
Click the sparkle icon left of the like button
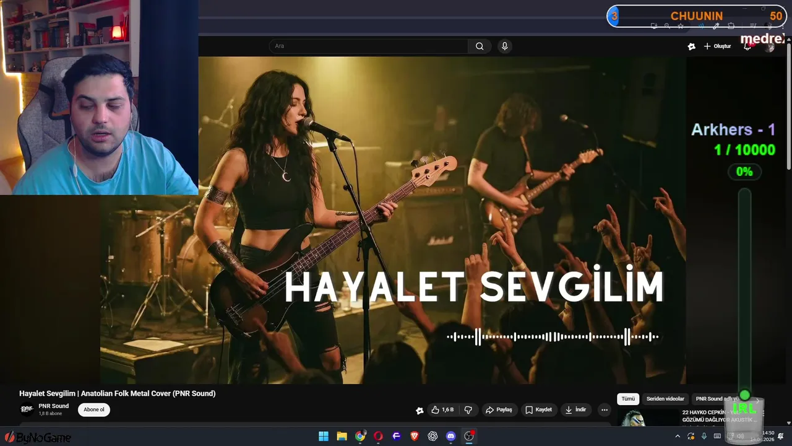(x=420, y=410)
